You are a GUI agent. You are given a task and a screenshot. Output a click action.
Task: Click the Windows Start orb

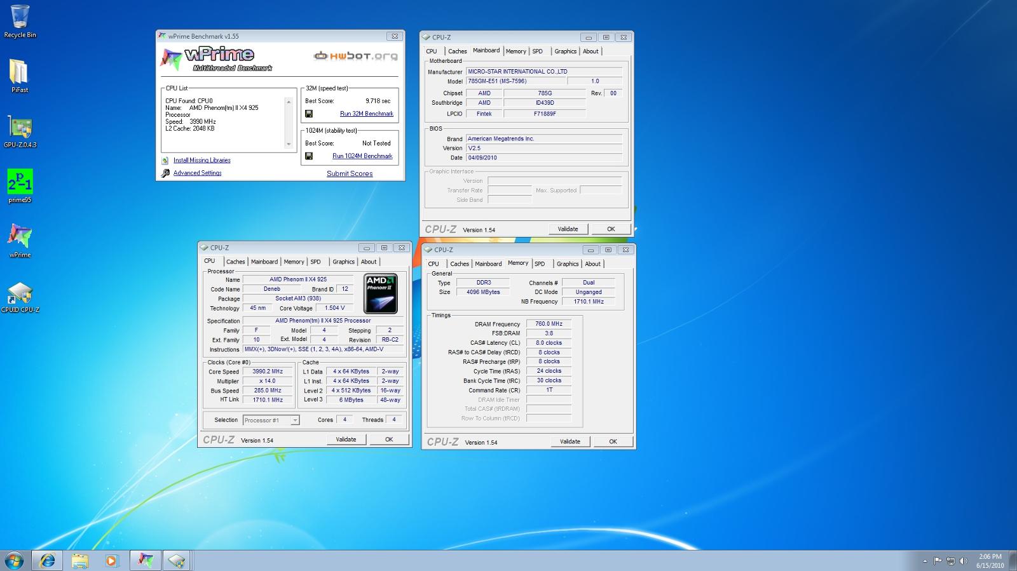coord(14,560)
